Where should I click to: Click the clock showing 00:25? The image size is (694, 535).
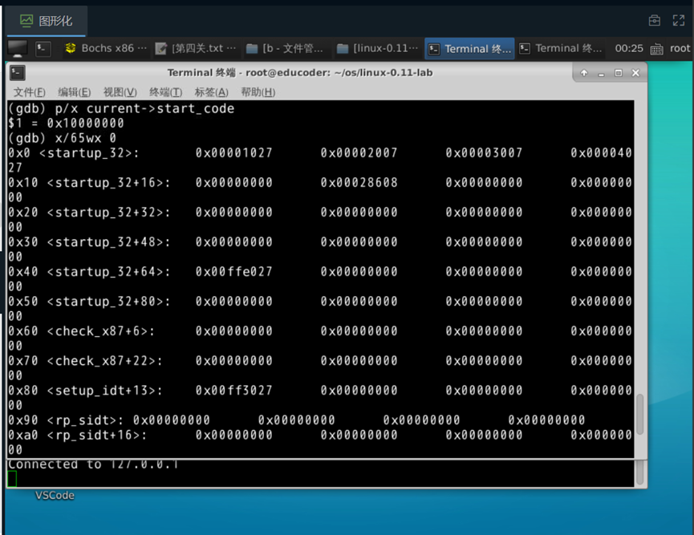(628, 48)
